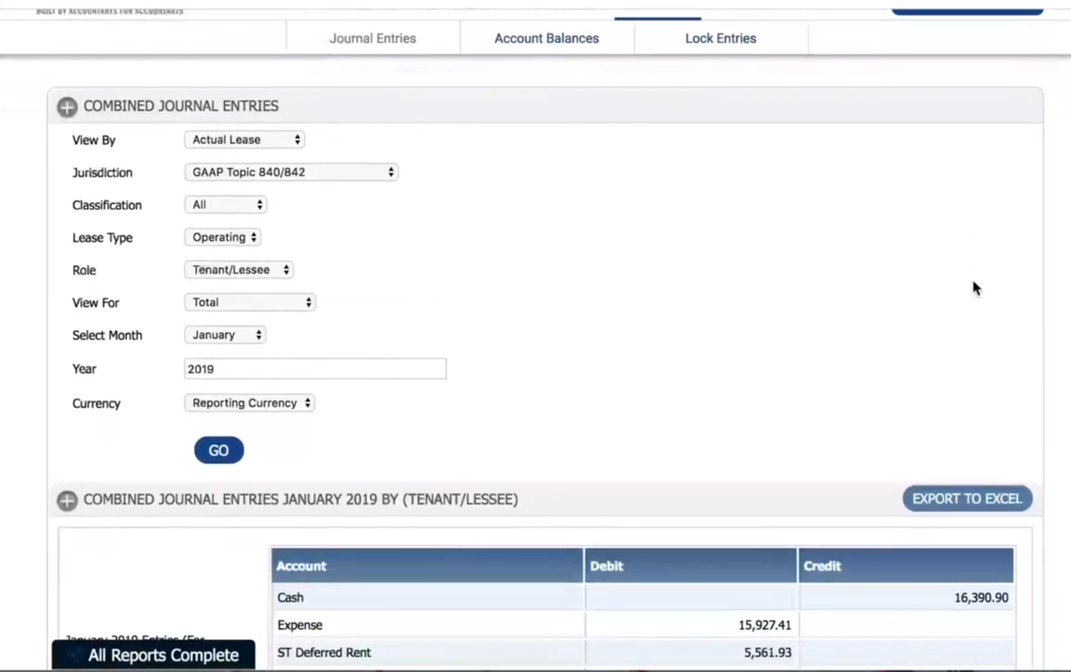The image size is (1071, 672).
Task: Click EXPORT TO EXCEL
Action: pos(967,498)
